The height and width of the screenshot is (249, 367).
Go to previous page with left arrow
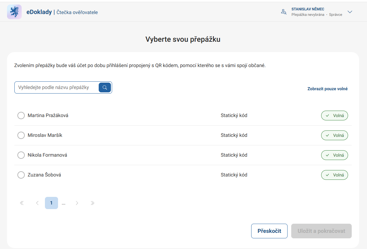coord(37,203)
